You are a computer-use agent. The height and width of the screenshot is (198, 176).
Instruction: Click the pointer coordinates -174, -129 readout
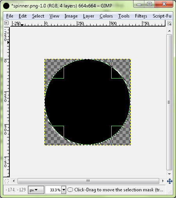[x=16, y=190]
